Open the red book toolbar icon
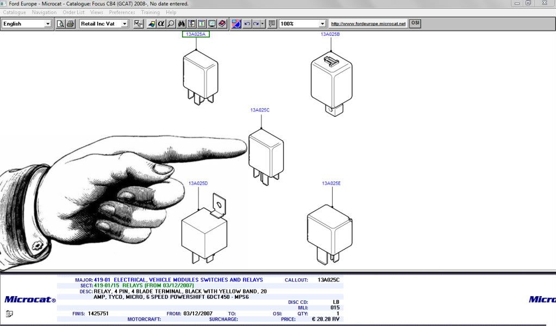556x326 pixels. 222,24
